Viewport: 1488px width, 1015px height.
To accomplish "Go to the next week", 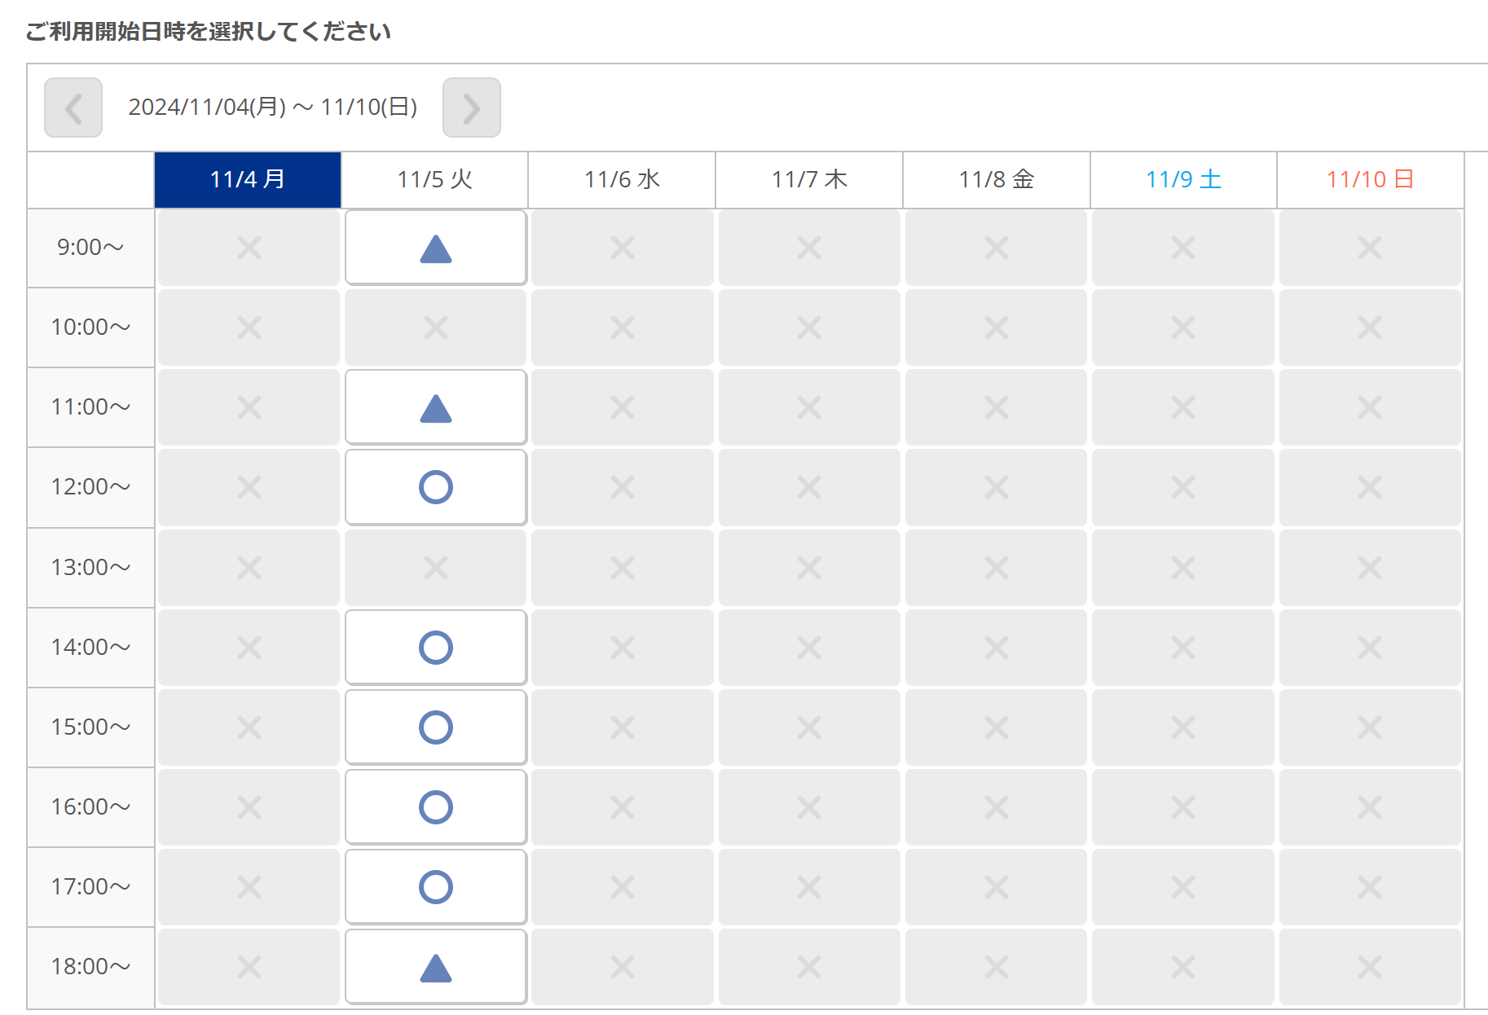I will [472, 108].
